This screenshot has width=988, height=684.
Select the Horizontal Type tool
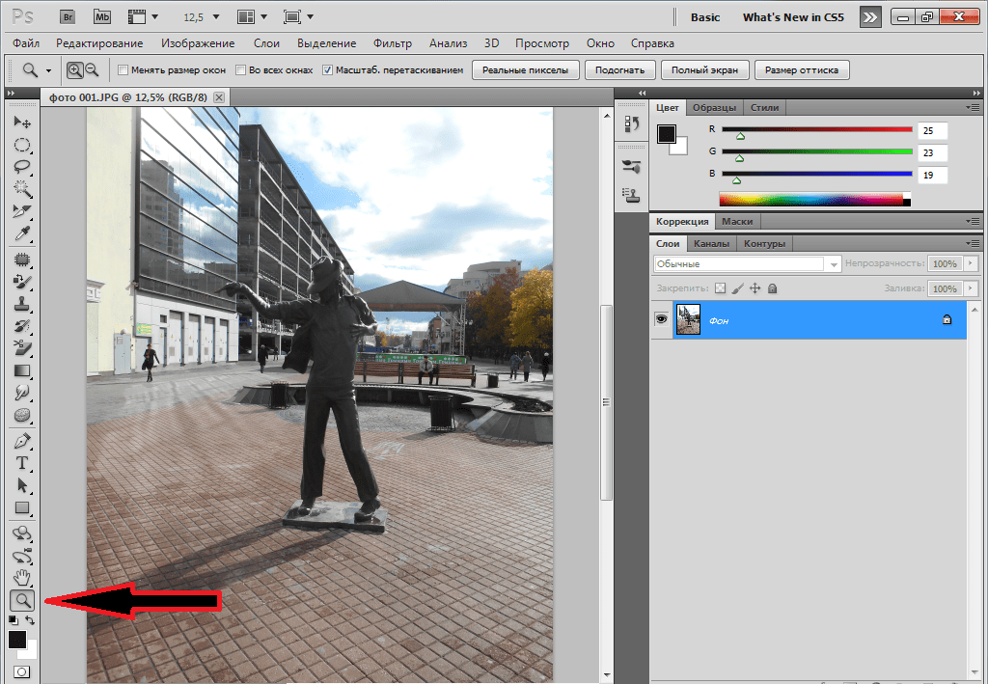tap(22, 463)
